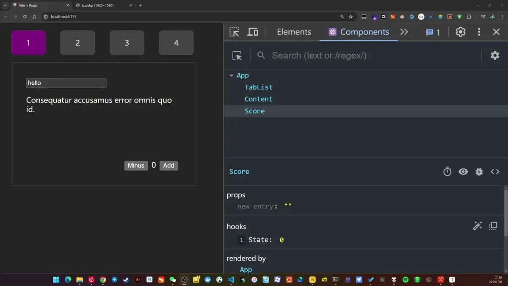Image resolution: width=508 pixels, height=286 pixels.
Task: Click the text input containing hello
Action: coord(66,83)
